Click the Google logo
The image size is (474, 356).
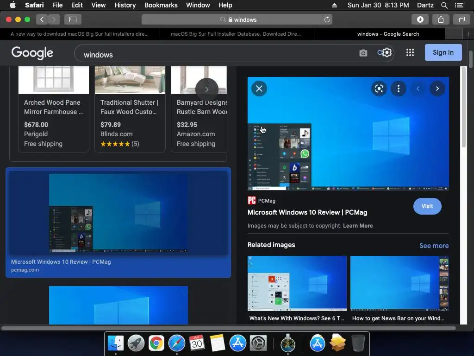pyautogui.click(x=32, y=53)
